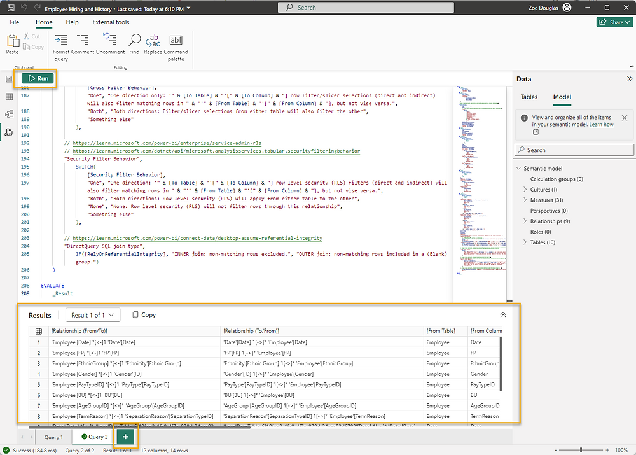Run the DAX query
The height and width of the screenshot is (455, 636).
click(38, 78)
